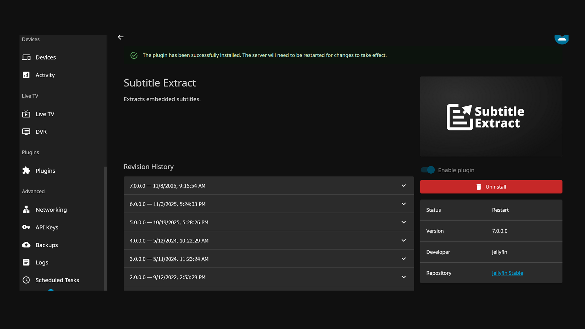The height and width of the screenshot is (329, 585).
Task: Expand the 7.0.0.0 revision entry
Action: coord(269,186)
